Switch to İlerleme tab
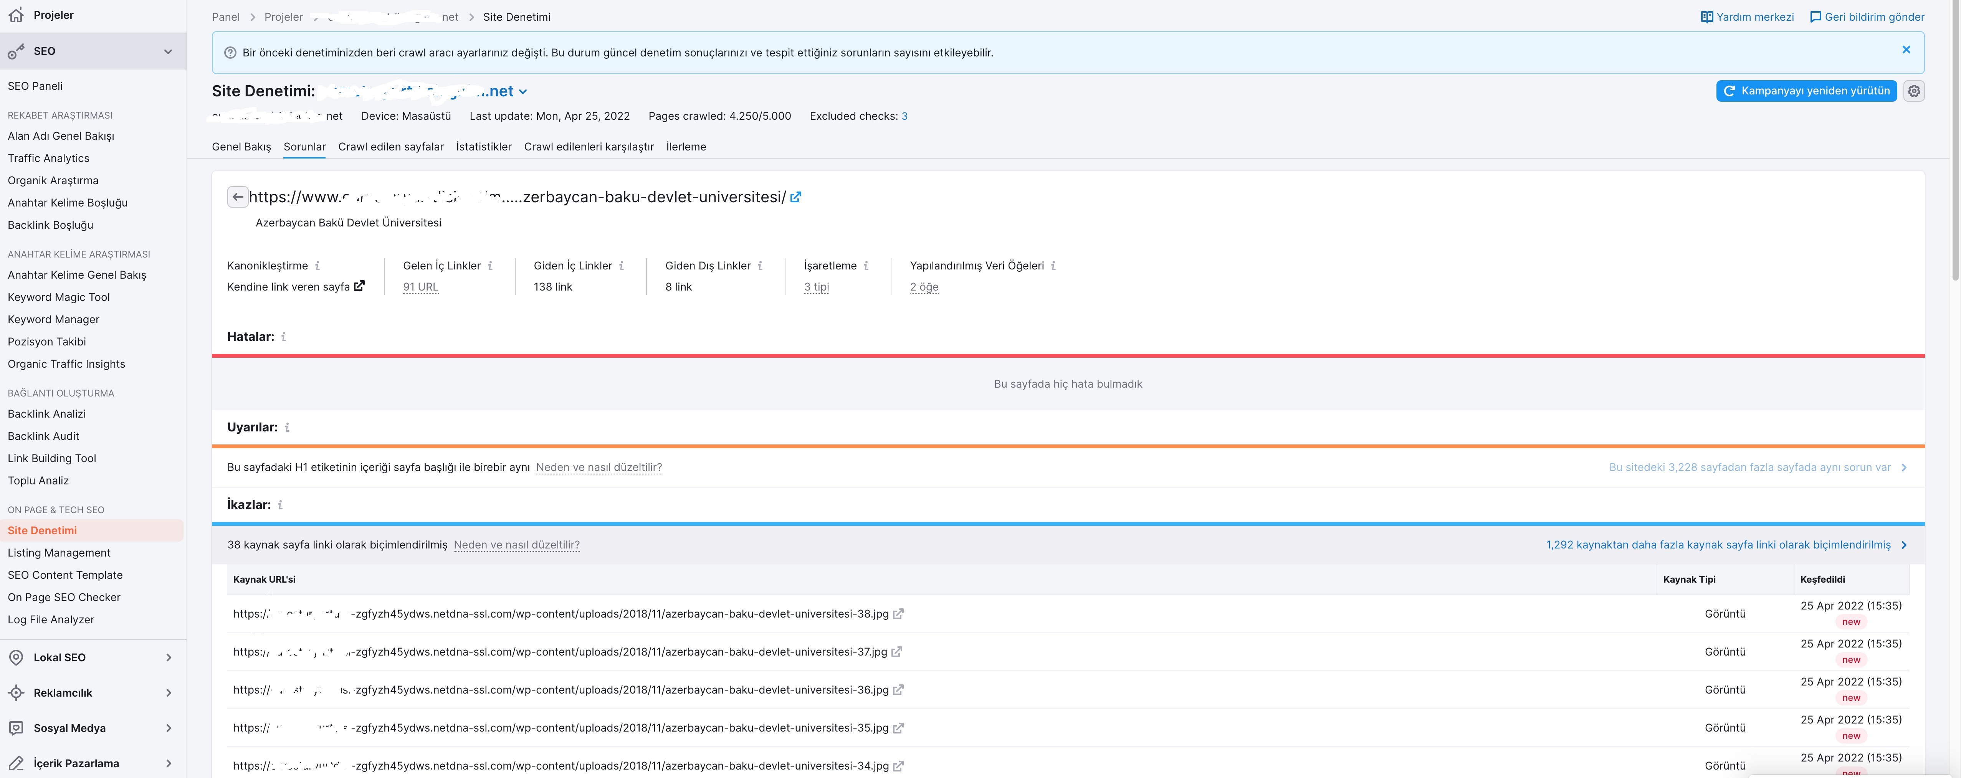Screen dimensions: 1961x778 [x=686, y=147]
